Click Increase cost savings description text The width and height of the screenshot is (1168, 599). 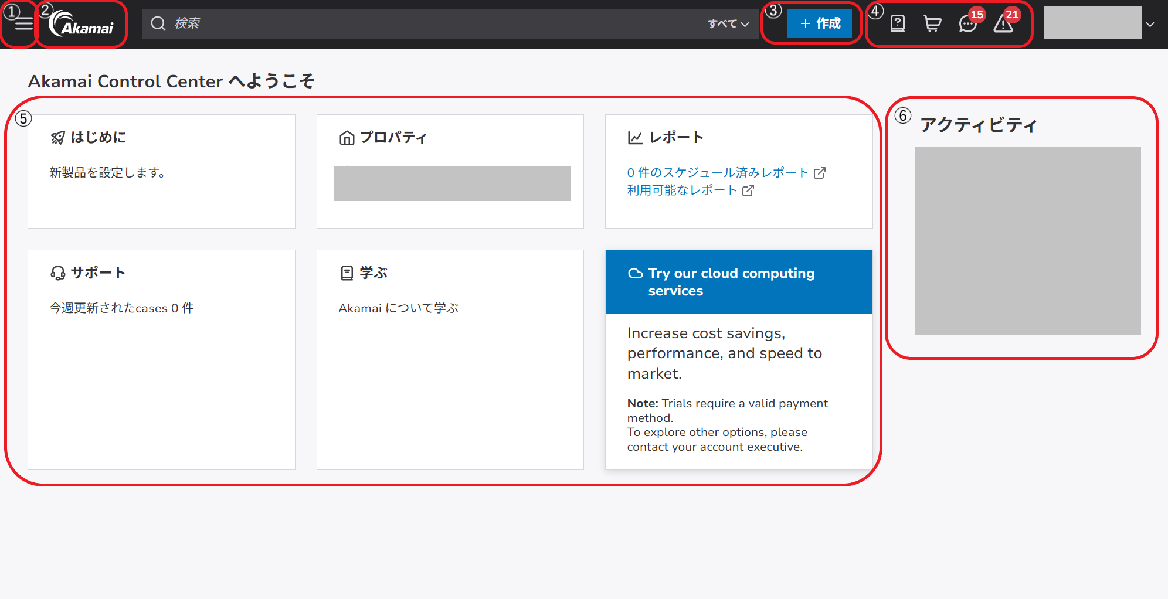(725, 353)
